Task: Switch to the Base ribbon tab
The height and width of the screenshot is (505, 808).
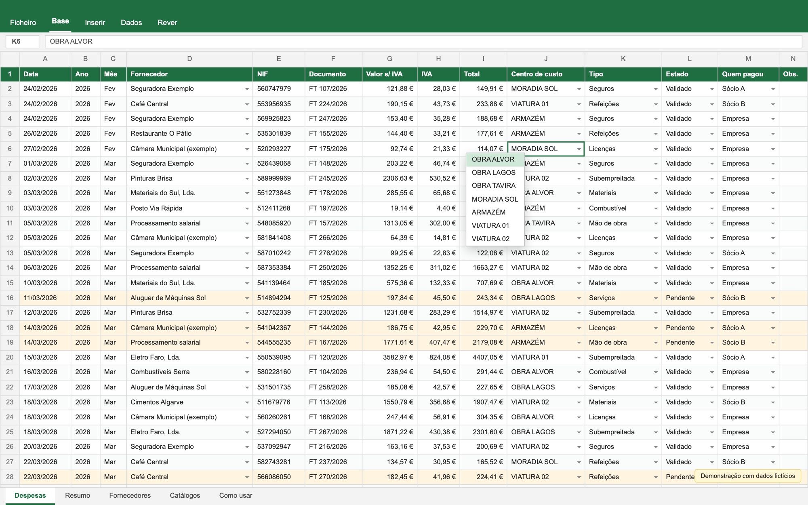Action: [x=61, y=21]
